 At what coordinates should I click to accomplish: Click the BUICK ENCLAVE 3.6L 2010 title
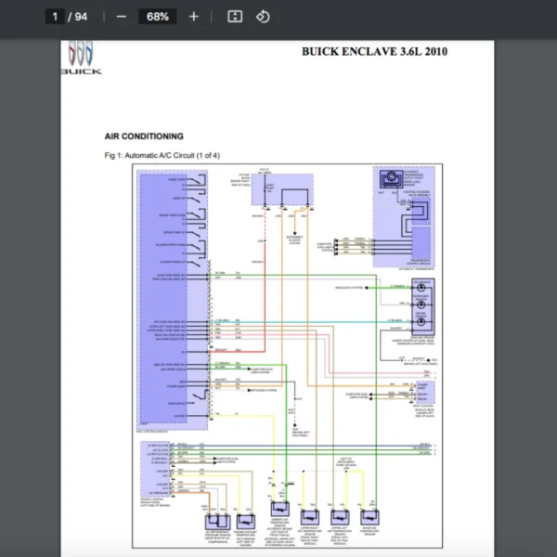pos(374,51)
